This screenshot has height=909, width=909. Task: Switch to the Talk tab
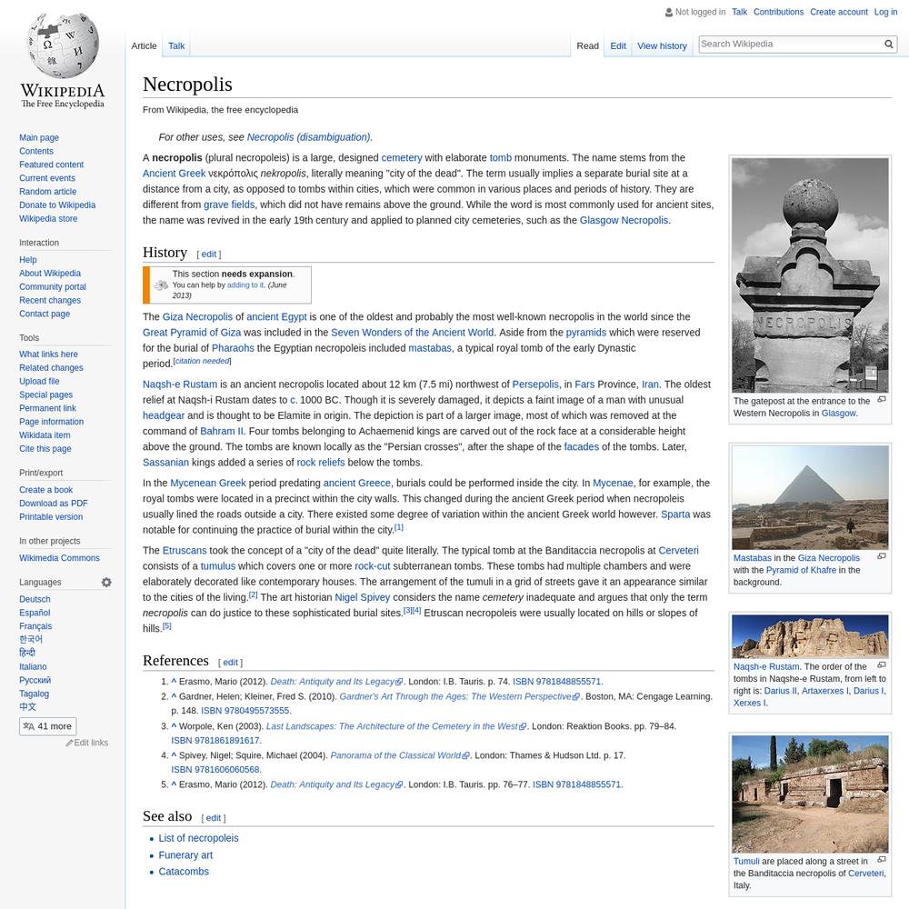pos(176,45)
